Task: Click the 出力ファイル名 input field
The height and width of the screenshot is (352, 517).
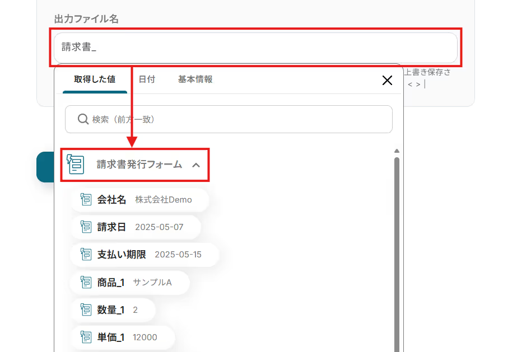Action: 255,48
